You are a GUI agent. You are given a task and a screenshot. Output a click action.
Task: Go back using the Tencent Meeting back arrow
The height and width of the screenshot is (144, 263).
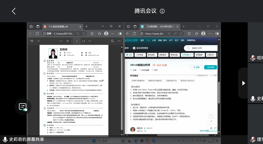14,11
